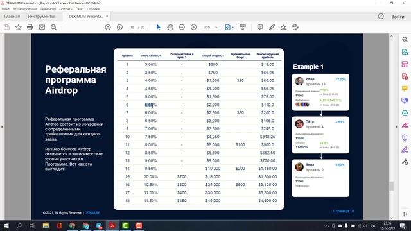Open File Explorer from the taskbar
This screenshot has width=411, height=231.
point(46,225)
